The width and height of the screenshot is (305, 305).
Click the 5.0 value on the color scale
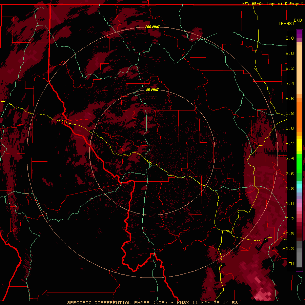click(x=290, y=128)
